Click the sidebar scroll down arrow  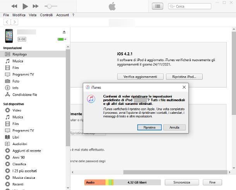coord(68,188)
